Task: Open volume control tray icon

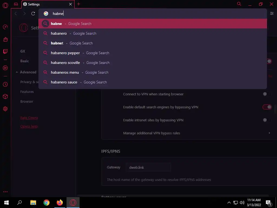Action: pos(242,203)
